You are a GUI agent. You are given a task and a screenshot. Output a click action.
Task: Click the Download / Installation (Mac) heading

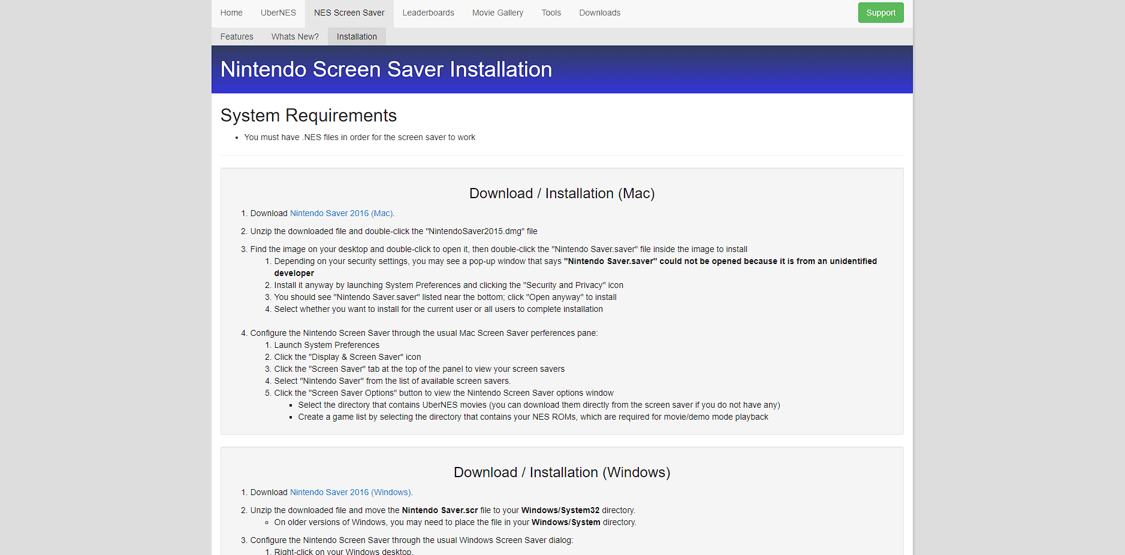(562, 193)
